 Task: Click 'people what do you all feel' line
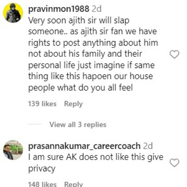(80, 88)
